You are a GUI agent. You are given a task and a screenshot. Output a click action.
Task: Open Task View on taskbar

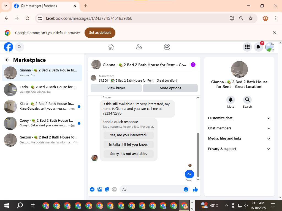tap(33, 206)
